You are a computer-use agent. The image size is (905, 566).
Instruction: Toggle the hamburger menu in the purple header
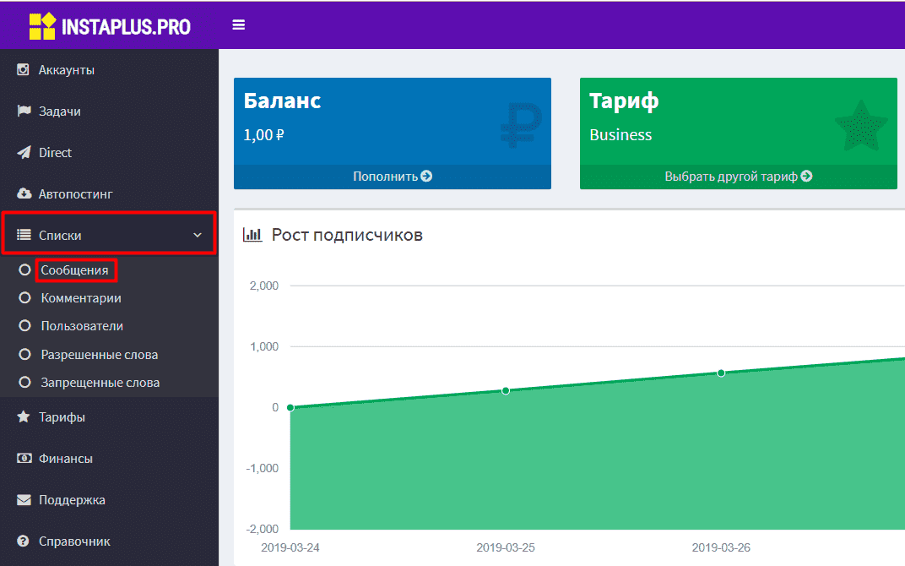coord(238,24)
